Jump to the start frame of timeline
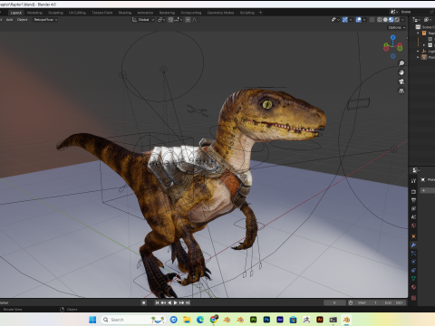 pos(157,302)
